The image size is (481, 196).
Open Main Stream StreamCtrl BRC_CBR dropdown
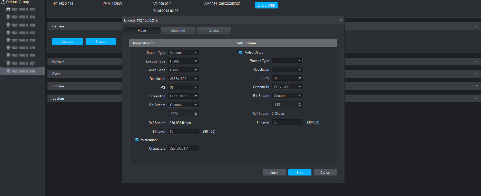pos(183,96)
